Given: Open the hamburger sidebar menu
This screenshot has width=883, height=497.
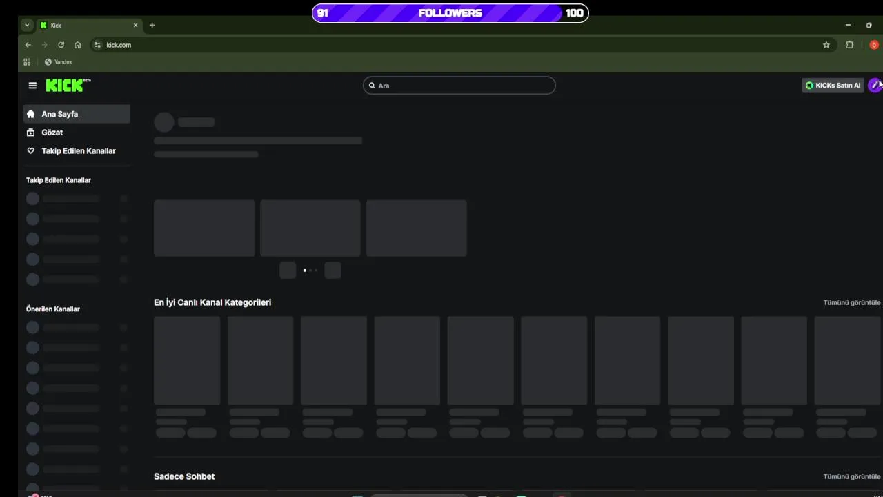Looking at the screenshot, I should pos(32,86).
